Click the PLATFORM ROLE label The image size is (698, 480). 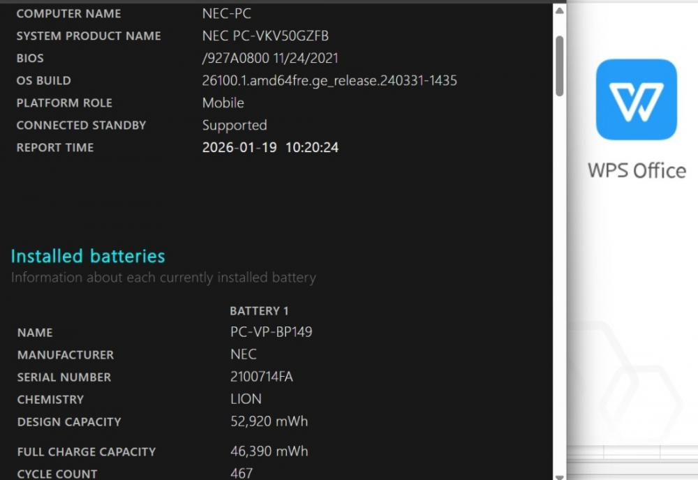coord(64,103)
